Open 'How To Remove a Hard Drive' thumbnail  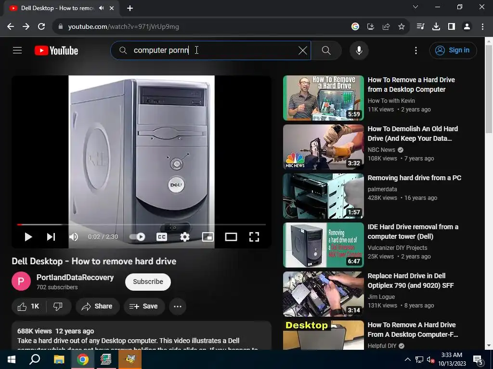click(x=324, y=98)
